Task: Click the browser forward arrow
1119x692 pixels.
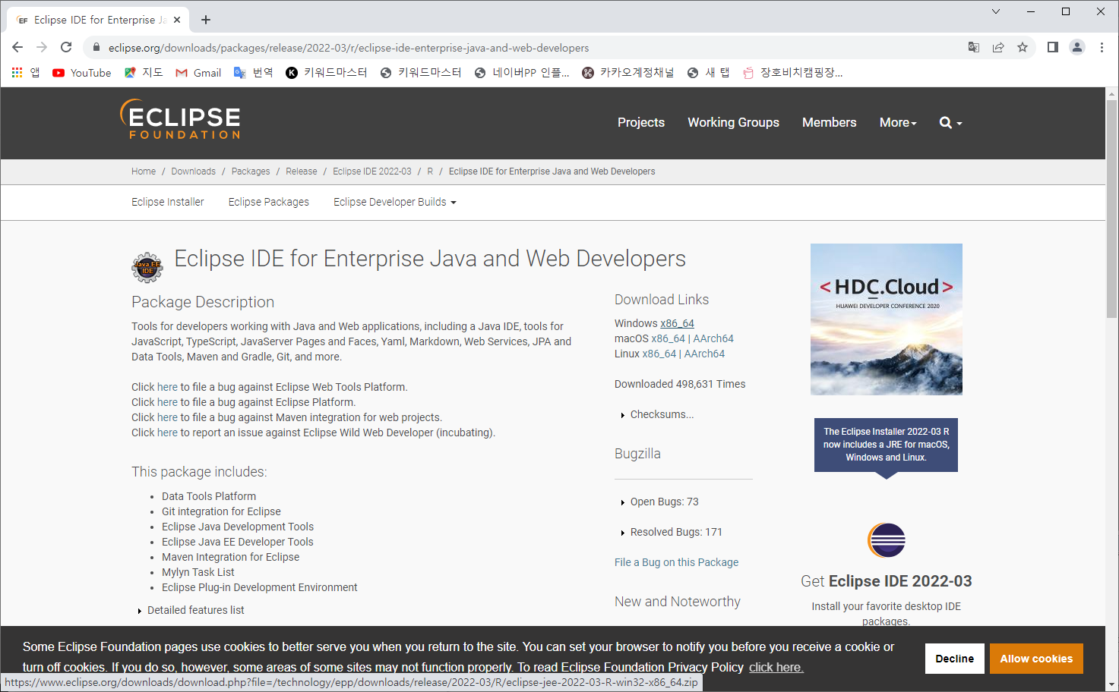Action: (42, 47)
